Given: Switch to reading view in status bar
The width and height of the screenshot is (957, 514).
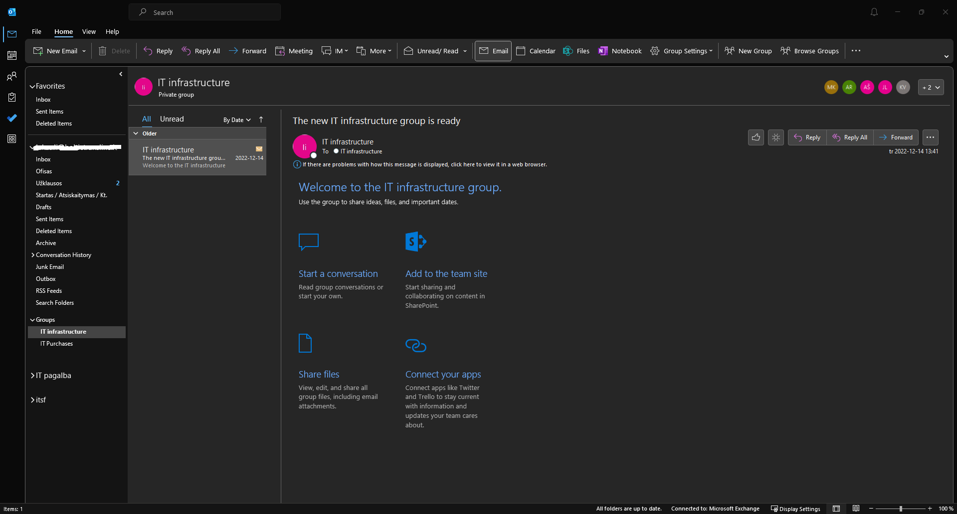Looking at the screenshot, I should coord(856,509).
